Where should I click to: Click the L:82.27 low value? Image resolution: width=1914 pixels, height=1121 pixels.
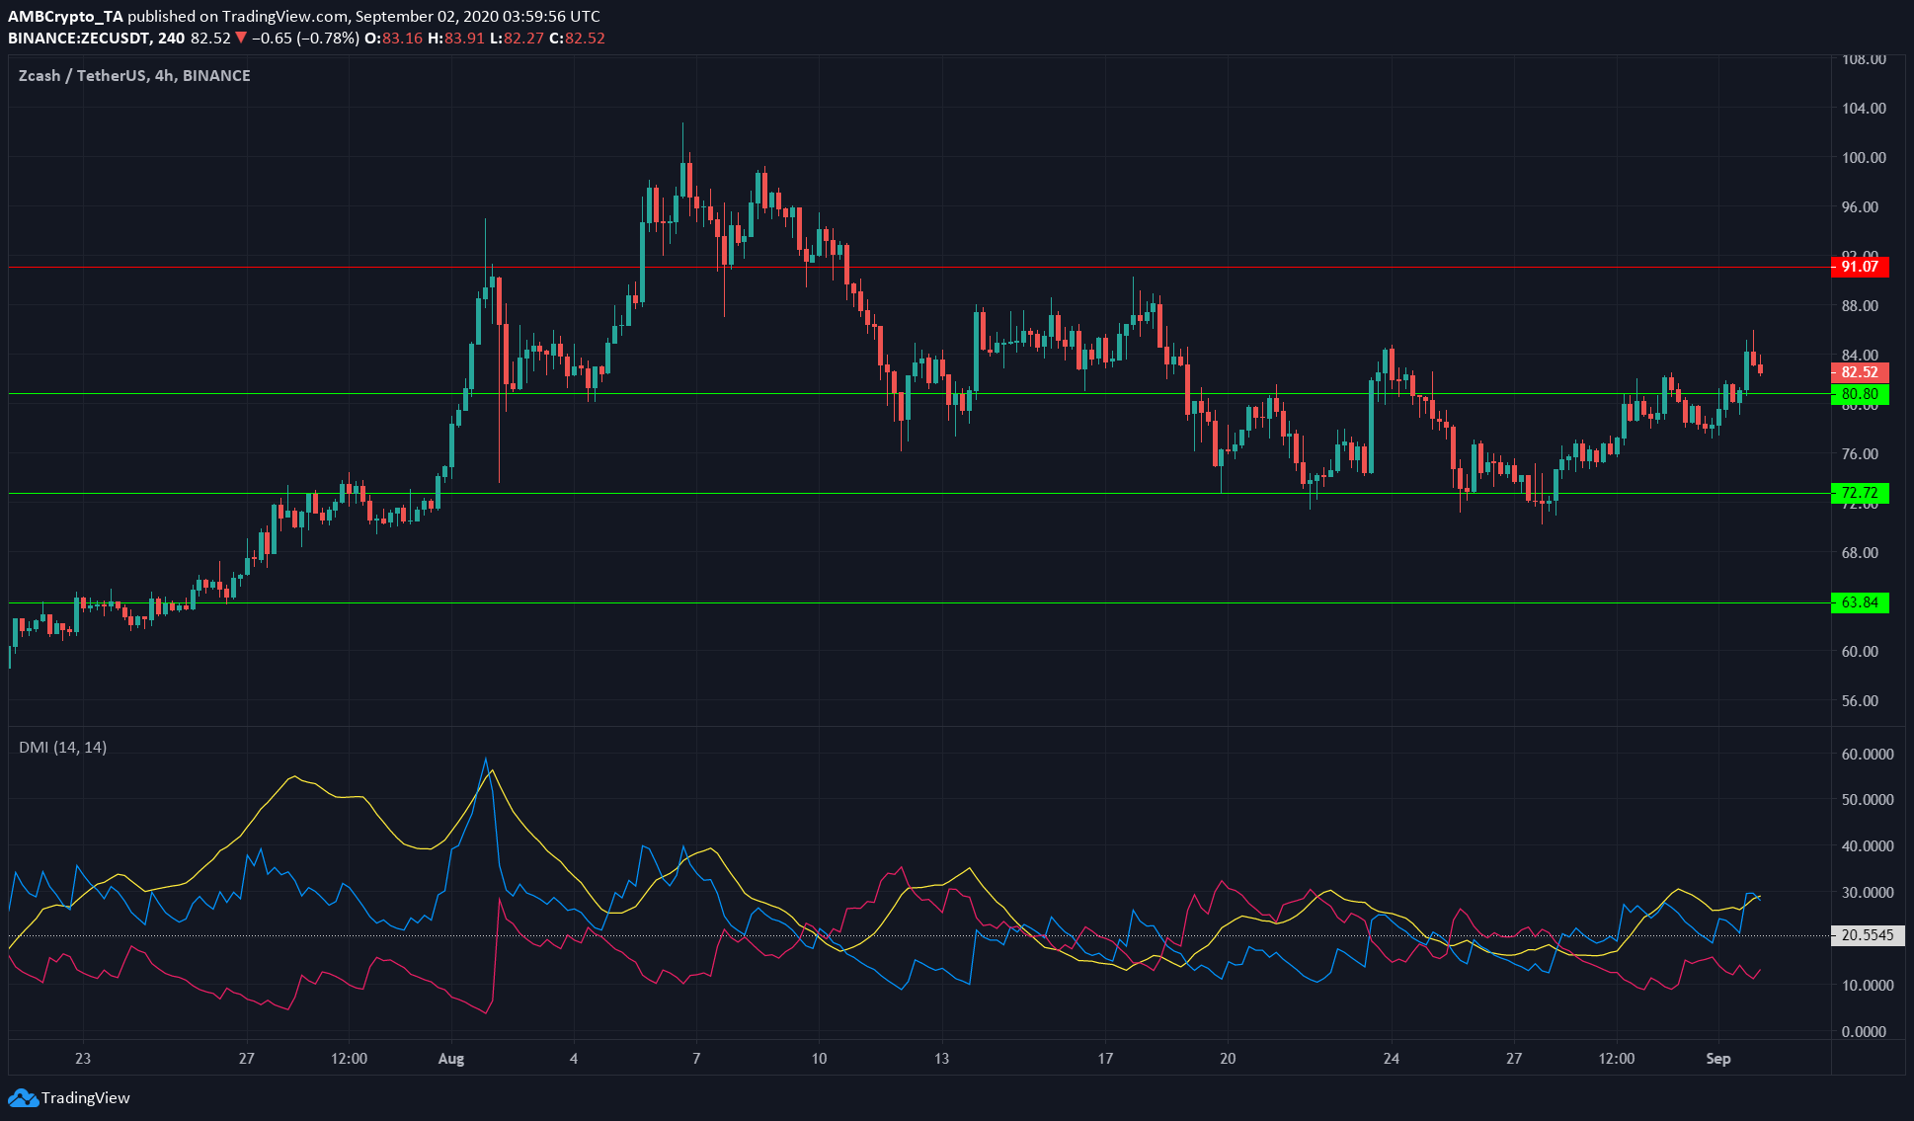click(x=517, y=39)
